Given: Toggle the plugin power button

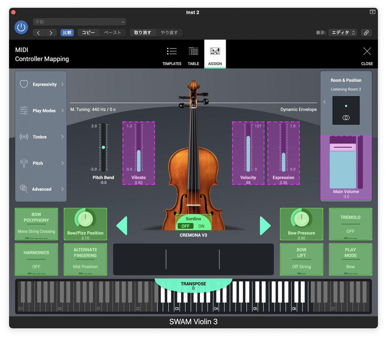Looking at the screenshot, I should (21, 27).
